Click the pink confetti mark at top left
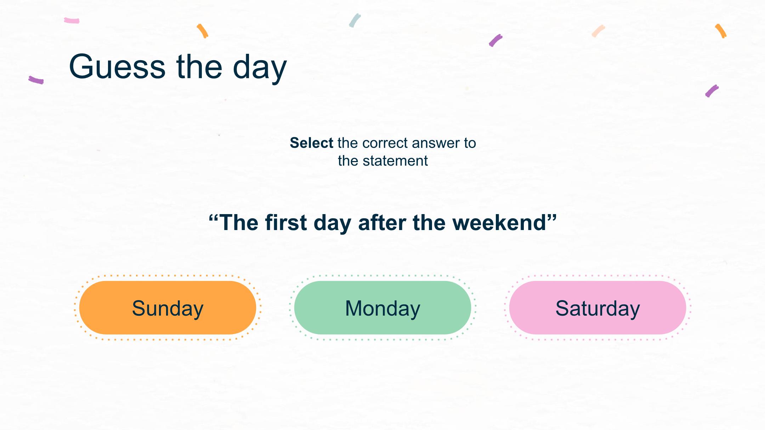Viewport: 765px width, 430px height. click(x=72, y=21)
